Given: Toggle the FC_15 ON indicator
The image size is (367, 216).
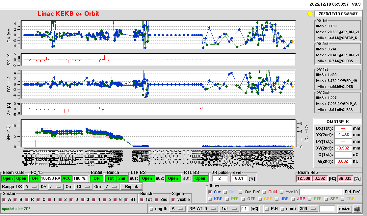Looking at the screenshot, I should [35, 178].
